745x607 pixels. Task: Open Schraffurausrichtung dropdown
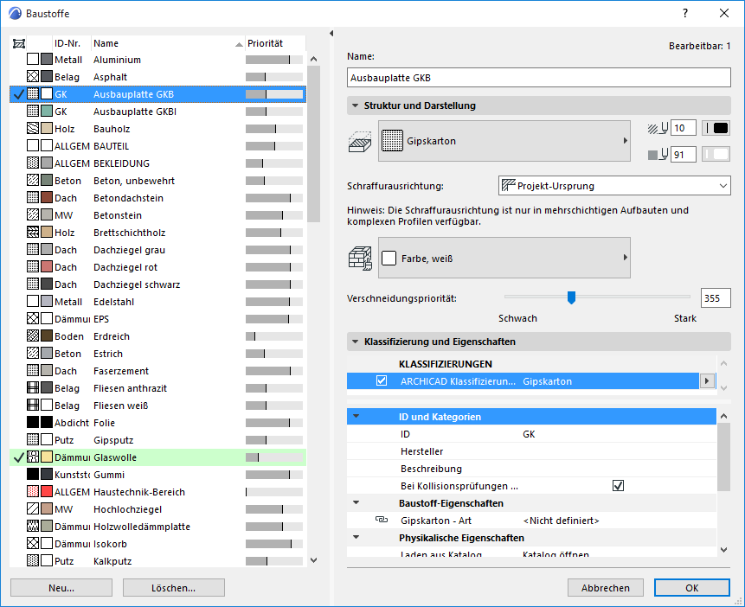[x=614, y=186]
